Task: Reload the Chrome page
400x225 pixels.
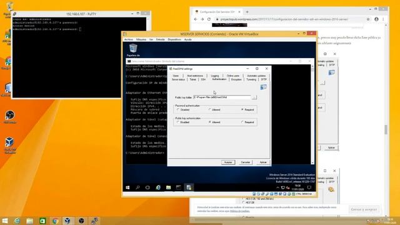Action: [x=209, y=19]
